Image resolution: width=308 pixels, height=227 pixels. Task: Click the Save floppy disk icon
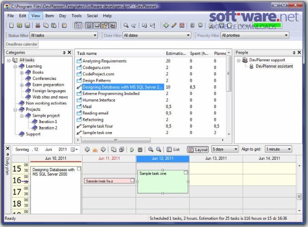pyautogui.click(x=27, y=25)
